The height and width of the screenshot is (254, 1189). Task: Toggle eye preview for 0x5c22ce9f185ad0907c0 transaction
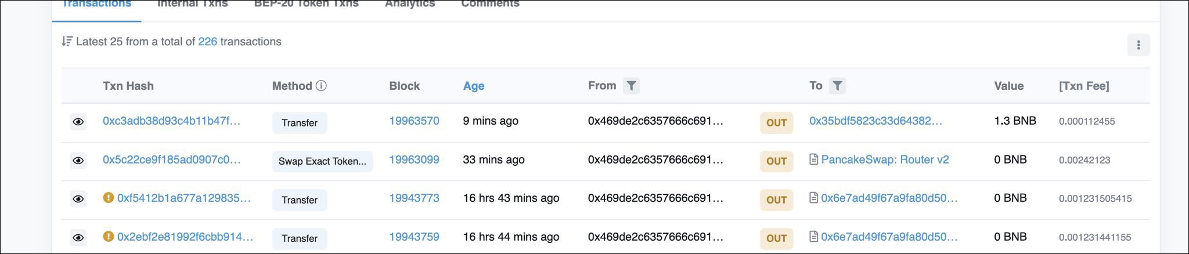[x=78, y=161]
